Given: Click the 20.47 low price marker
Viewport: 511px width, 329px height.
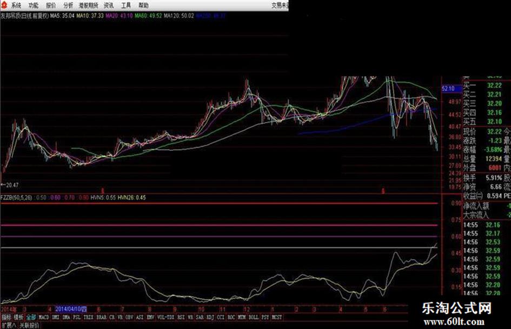Looking at the screenshot, I should pos(10,185).
